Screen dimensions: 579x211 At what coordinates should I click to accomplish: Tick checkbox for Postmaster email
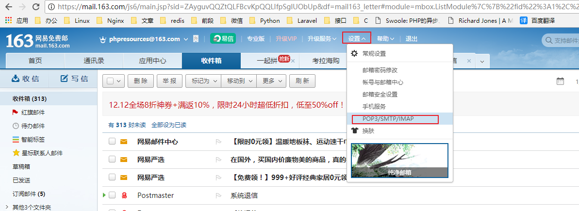[112, 195]
